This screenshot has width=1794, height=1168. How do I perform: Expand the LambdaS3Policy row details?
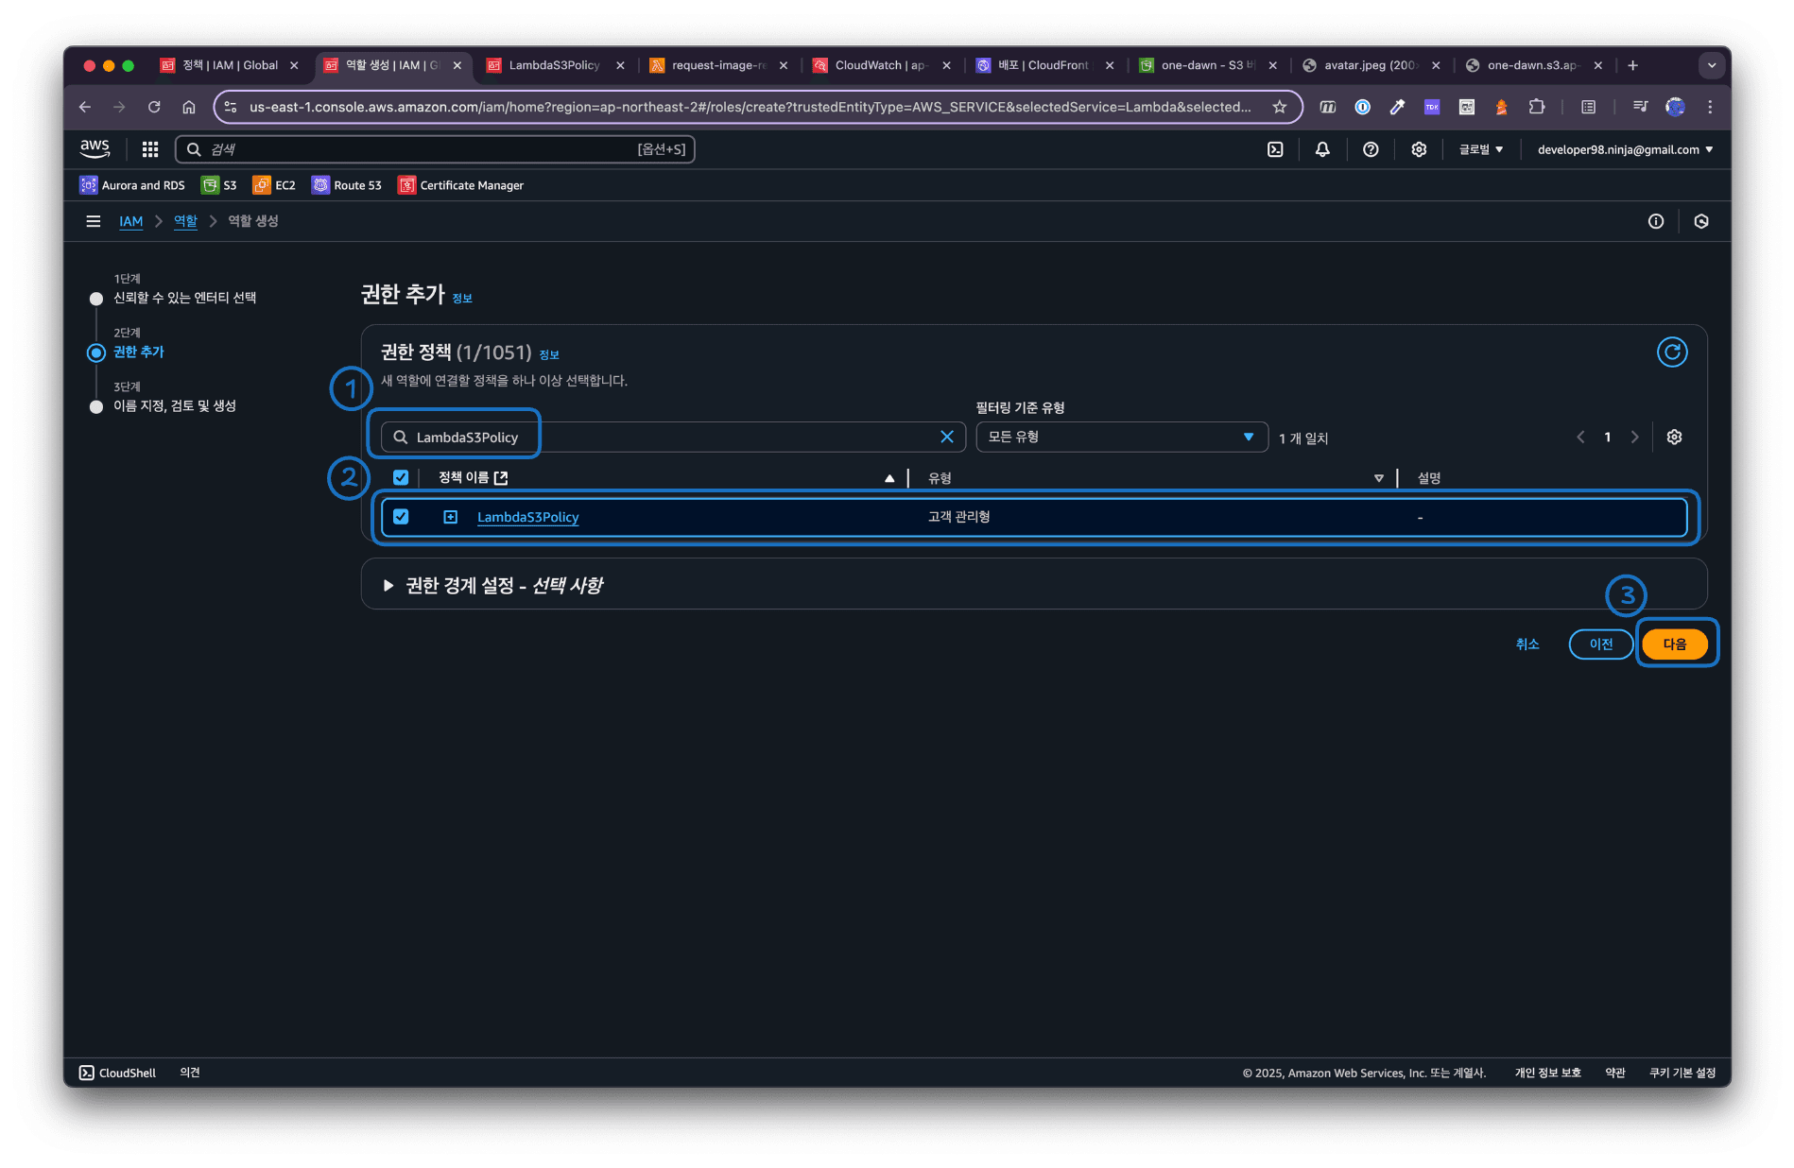[x=451, y=517]
